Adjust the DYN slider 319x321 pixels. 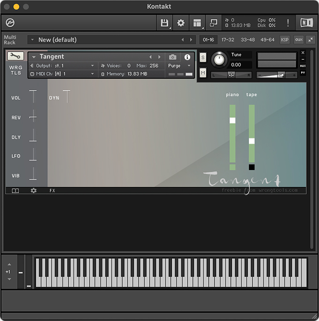67,96
